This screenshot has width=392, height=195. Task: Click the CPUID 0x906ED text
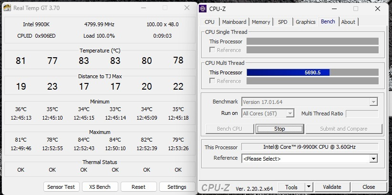tap(37, 36)
